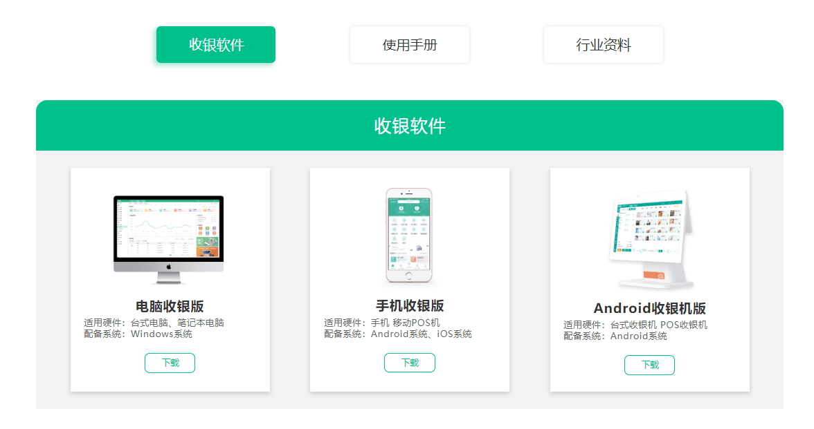Click the 电脑收银版 product card
Screen dimensions: 814x429
pos(170,278)
